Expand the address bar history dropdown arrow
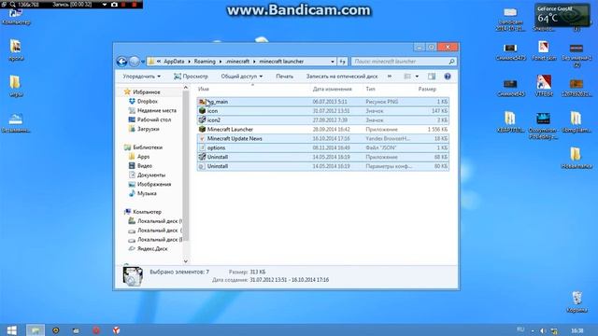 [333, 62]
